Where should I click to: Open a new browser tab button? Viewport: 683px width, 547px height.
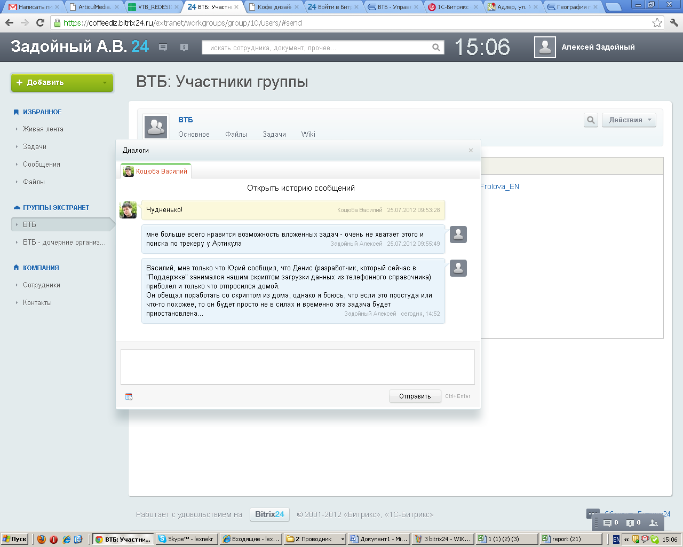614,7
